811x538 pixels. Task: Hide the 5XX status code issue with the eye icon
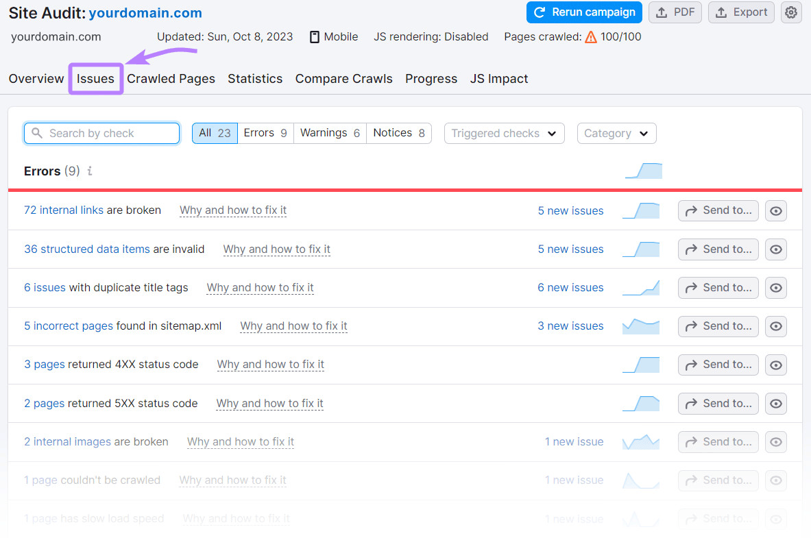(775, 403)
